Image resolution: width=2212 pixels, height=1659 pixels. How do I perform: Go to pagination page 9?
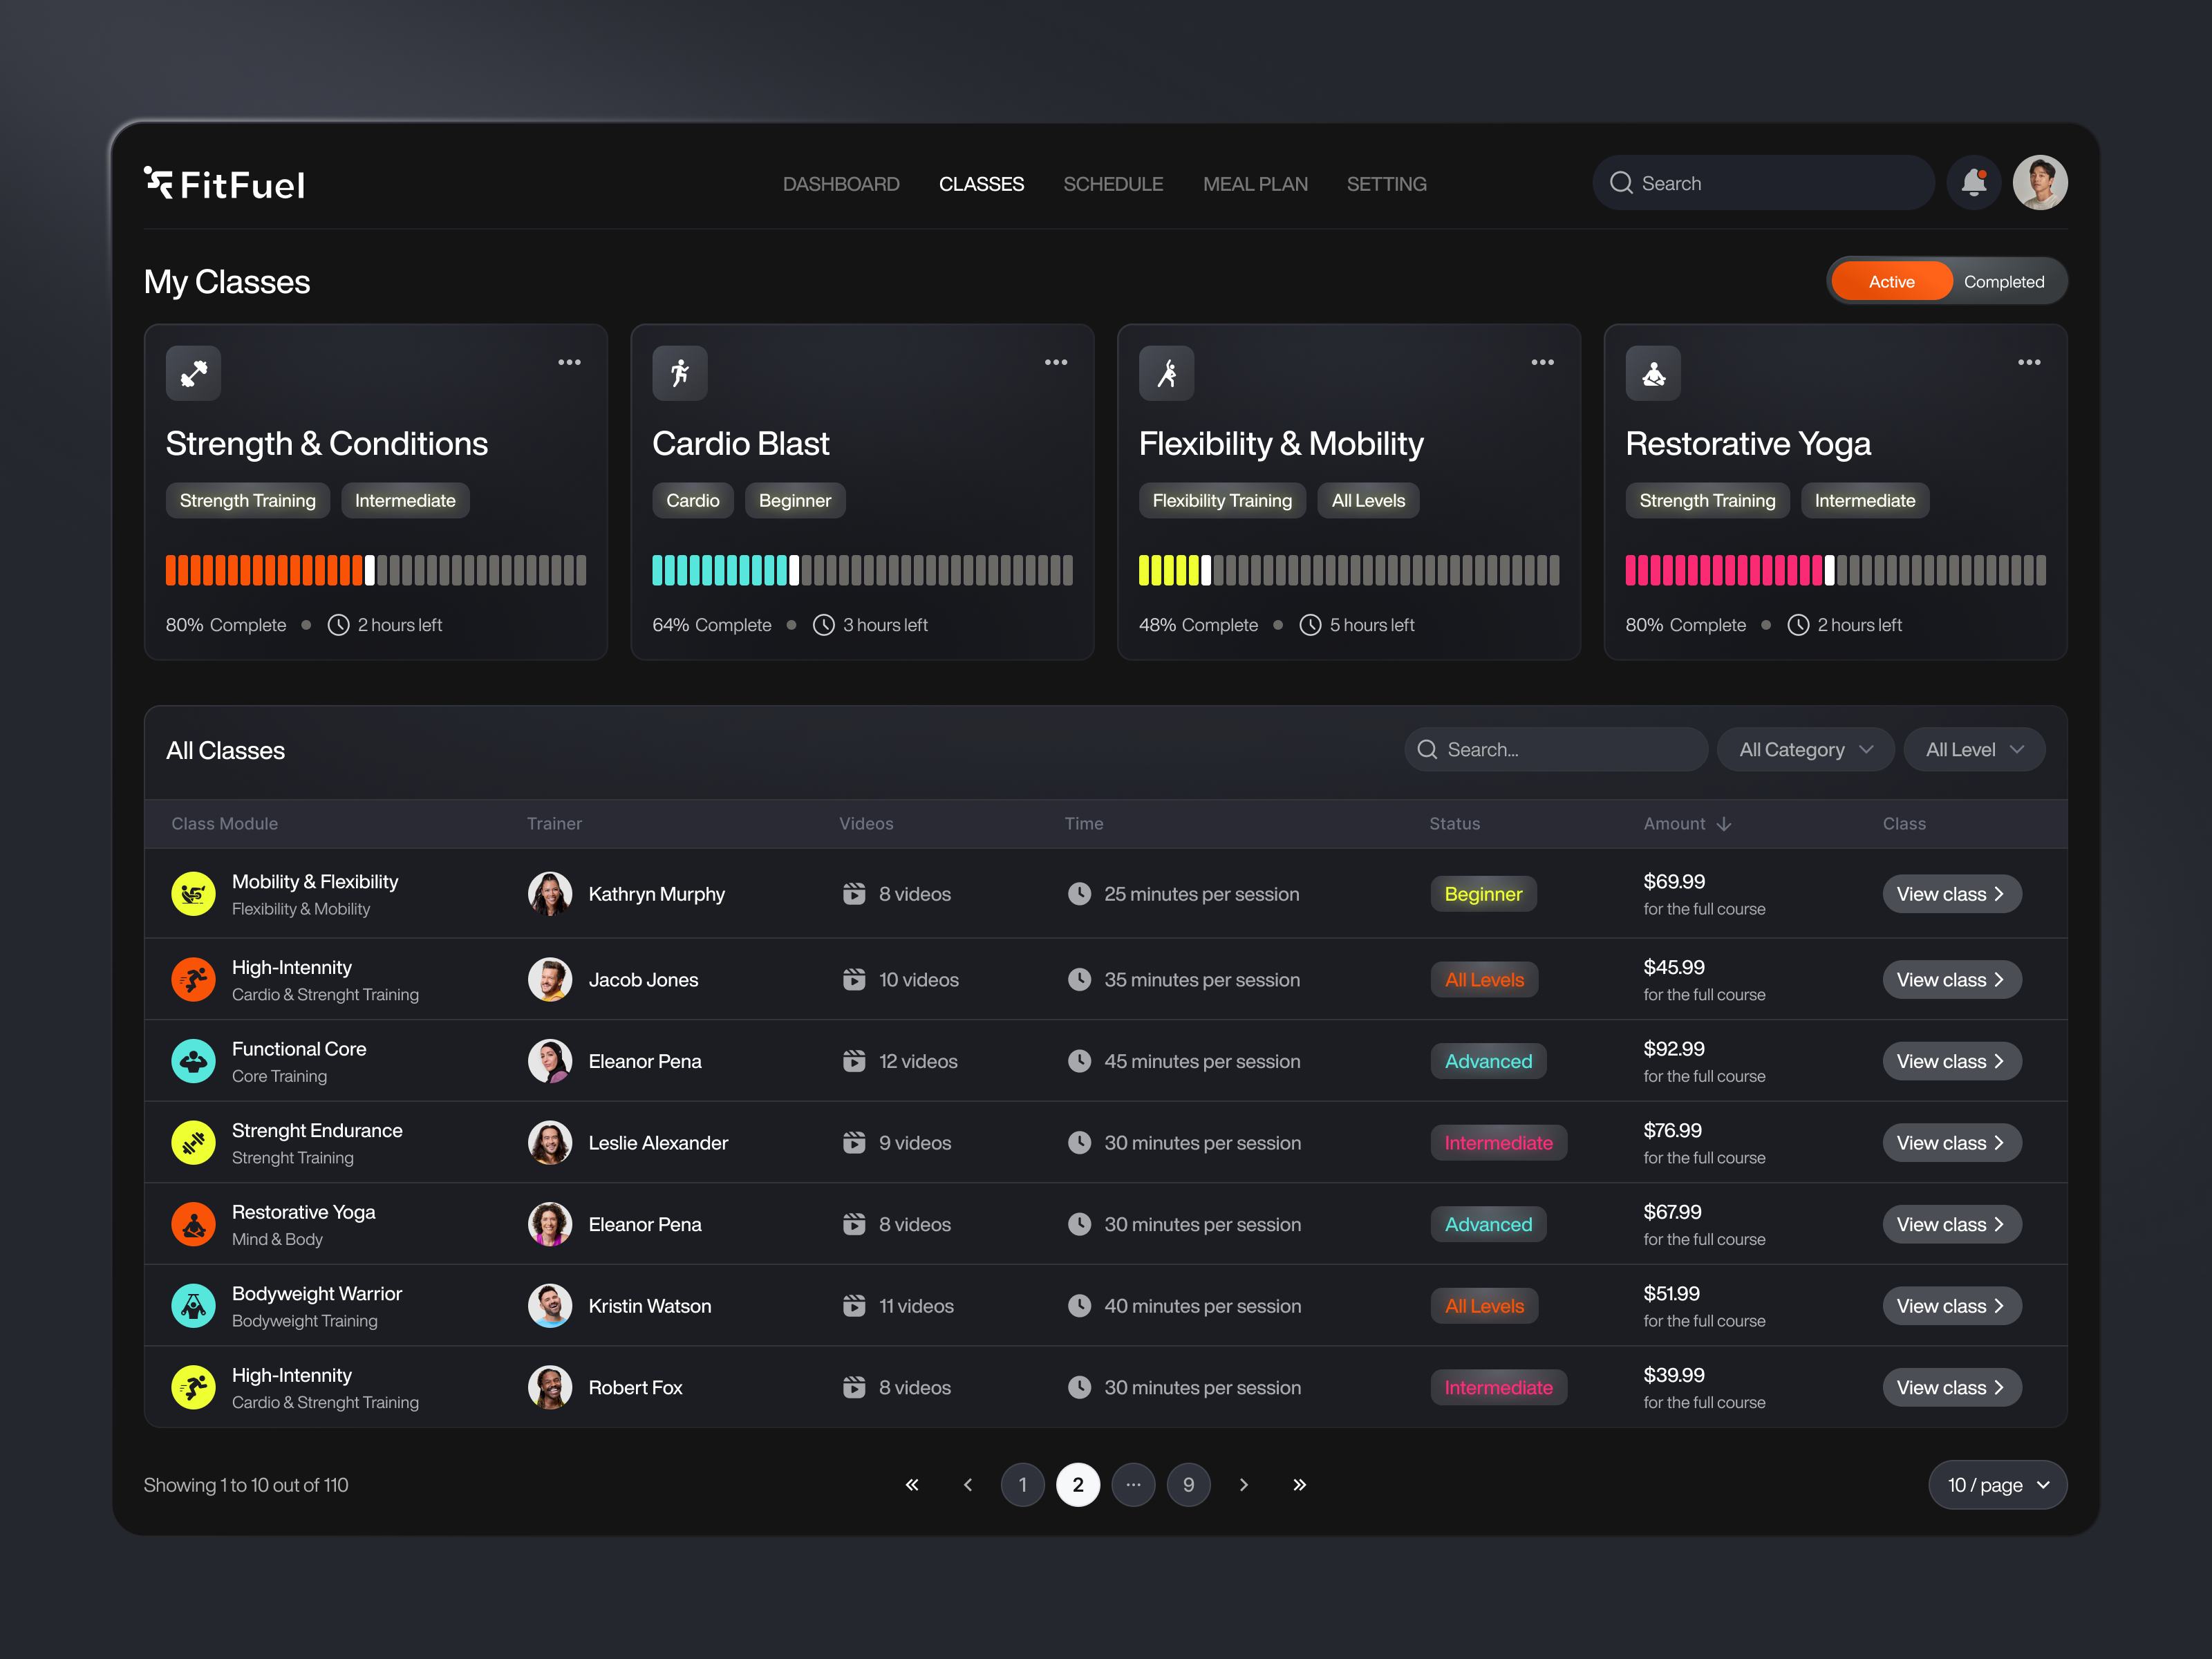1188,1485
